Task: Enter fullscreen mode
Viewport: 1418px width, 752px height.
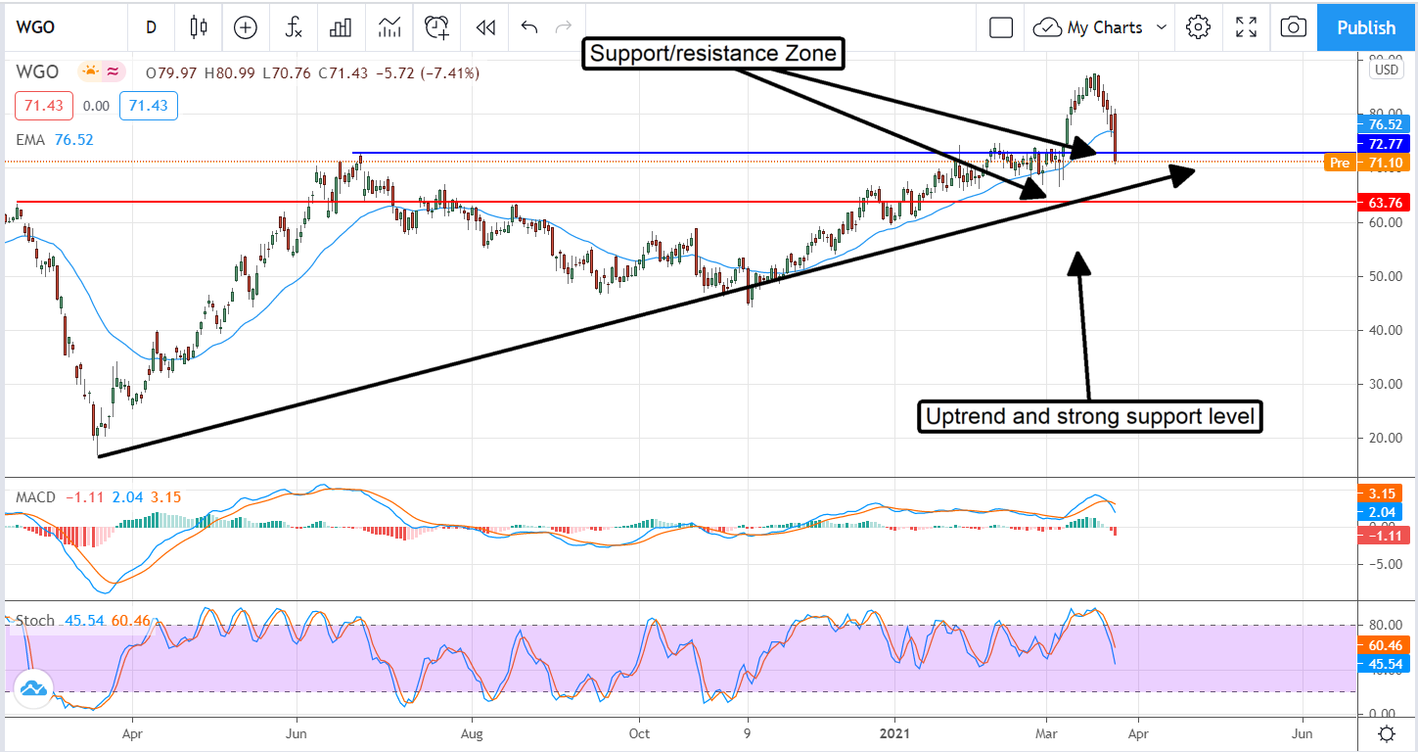Action: 1246,27
